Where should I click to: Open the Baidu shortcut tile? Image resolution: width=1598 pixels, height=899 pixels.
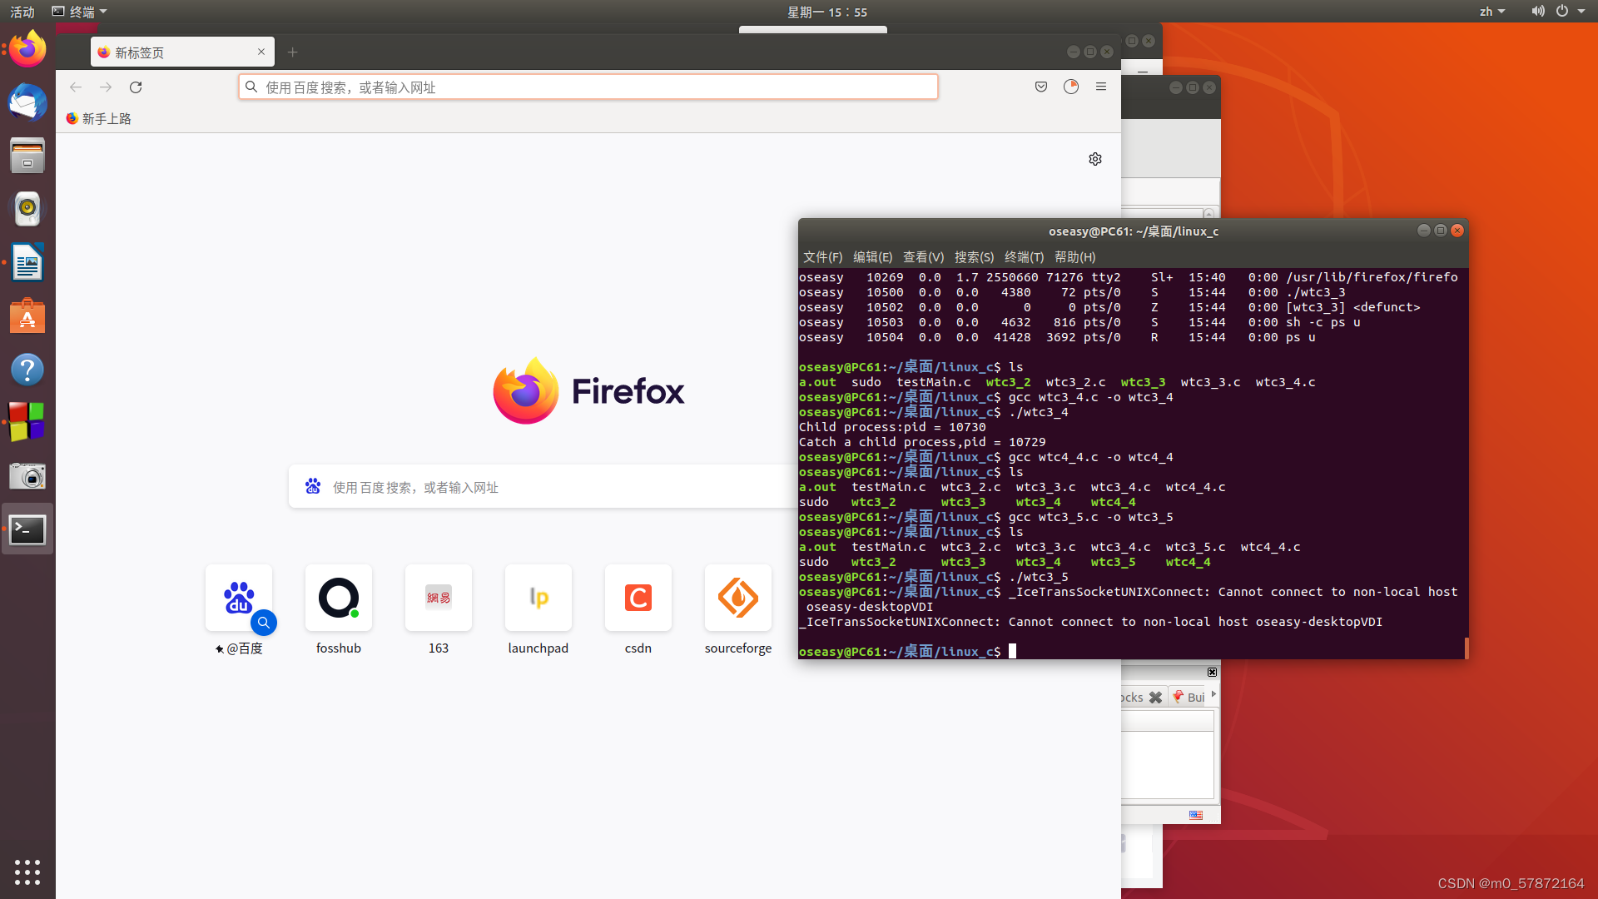pyautogui.click(x=239, y=599)
